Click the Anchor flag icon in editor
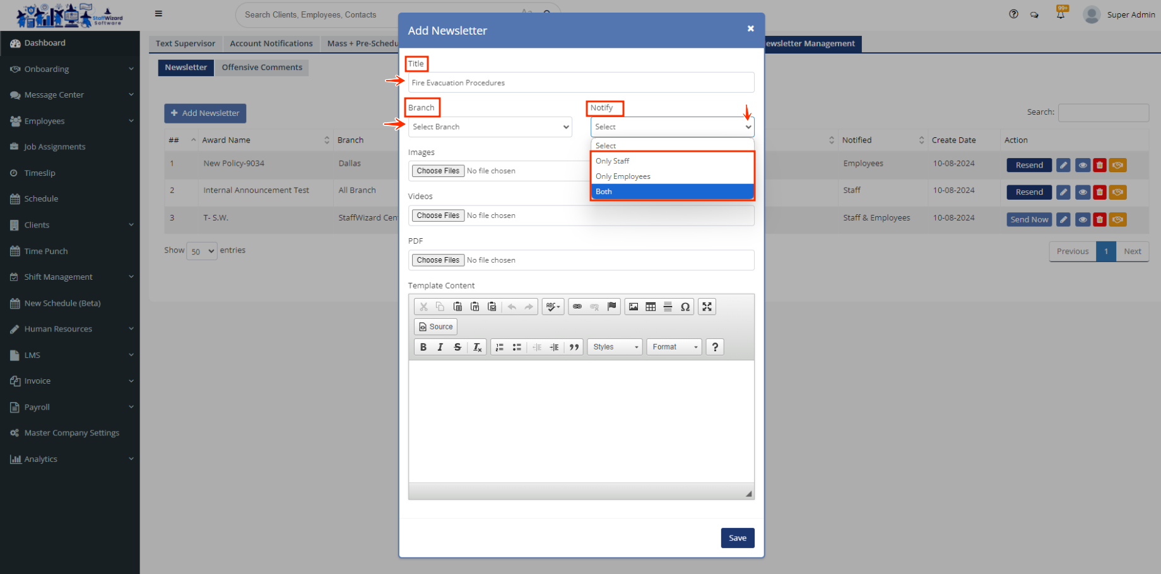 611,307
